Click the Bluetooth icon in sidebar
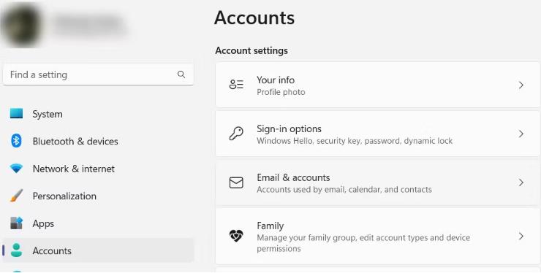The width and height of the screenshot is (541, 273). pos(16,141)
